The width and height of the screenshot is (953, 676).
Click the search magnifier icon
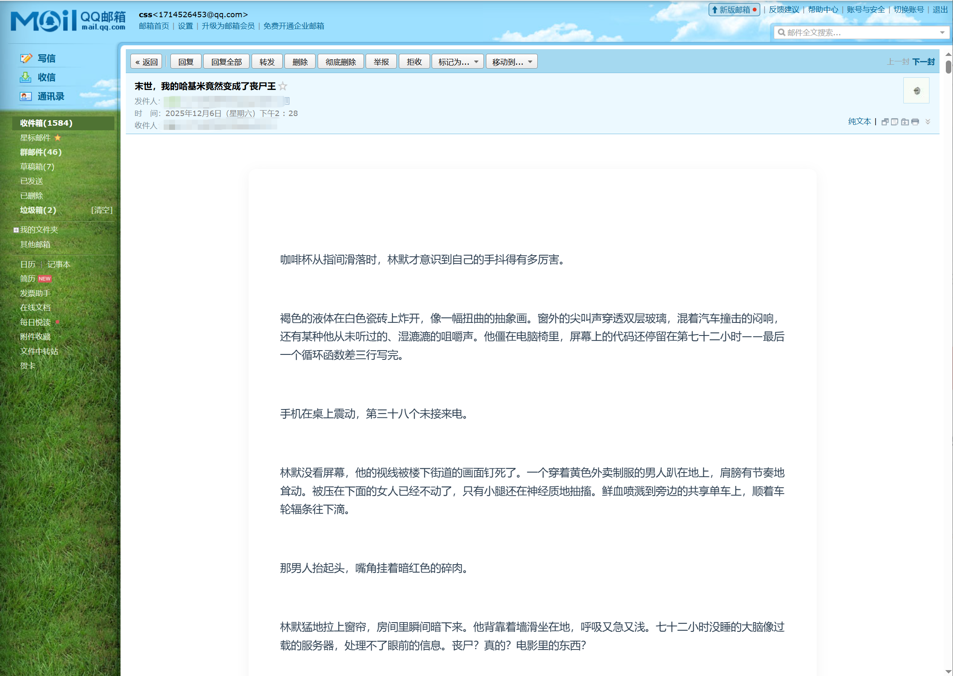(x=781, y=32)
